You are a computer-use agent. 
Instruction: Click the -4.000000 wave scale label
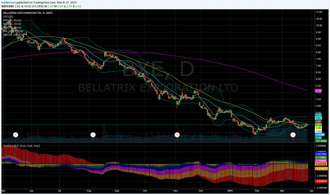321,188
